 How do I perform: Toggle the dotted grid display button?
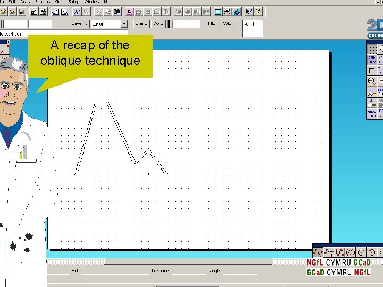coord(372,49)
